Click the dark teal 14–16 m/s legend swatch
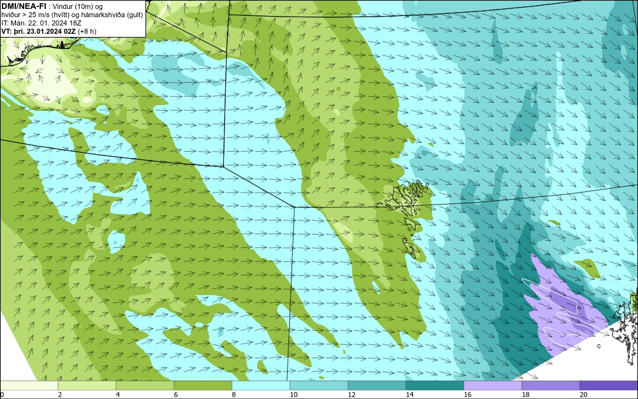This screenshot has width=638, height=399. (434, 385)
